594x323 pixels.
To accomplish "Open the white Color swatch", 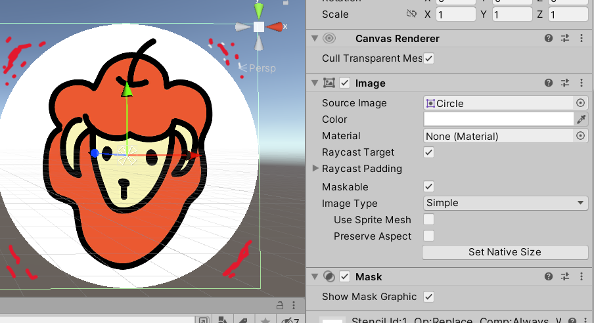I will (x=499, y=119).
